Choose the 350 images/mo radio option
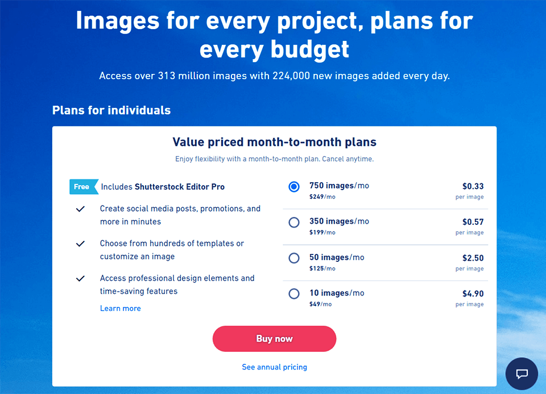 [294, 223]
